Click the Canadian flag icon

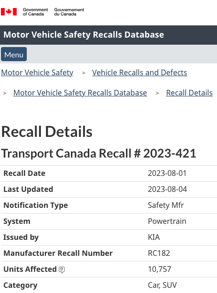coord(9,12)
